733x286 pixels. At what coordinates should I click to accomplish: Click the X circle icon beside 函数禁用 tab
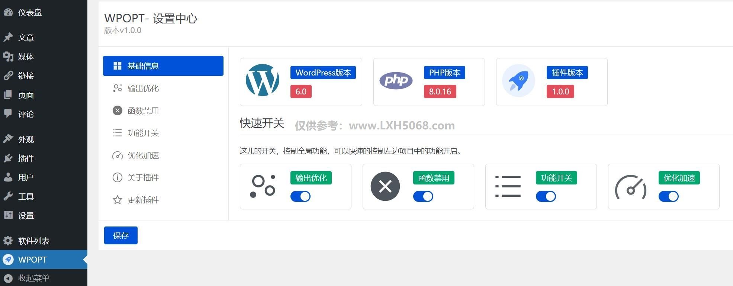pos(118,110)
